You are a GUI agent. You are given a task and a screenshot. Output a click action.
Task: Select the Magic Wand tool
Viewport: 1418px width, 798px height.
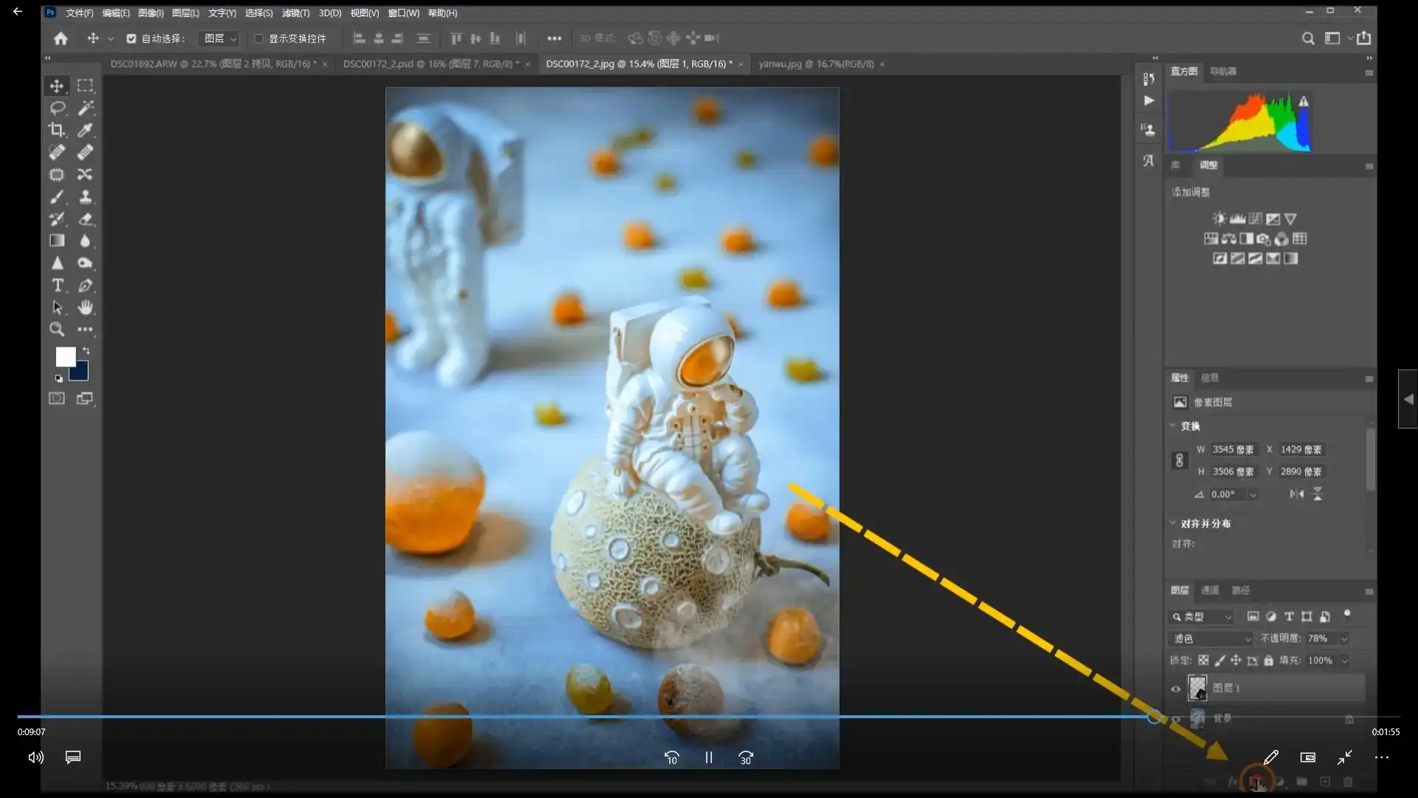86,108
